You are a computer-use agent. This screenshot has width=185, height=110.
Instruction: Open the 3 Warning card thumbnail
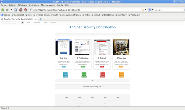(121, 47)
